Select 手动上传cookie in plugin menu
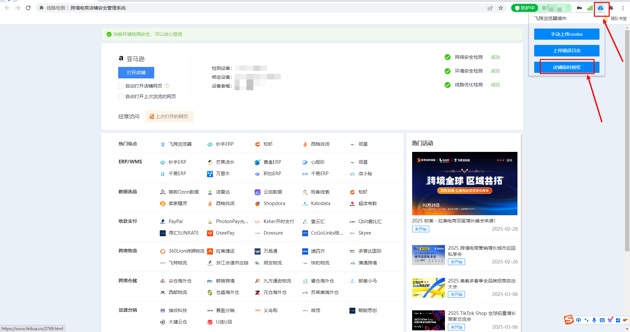The height and width of the screenshot is (332, 630). [x=567, y=34]
